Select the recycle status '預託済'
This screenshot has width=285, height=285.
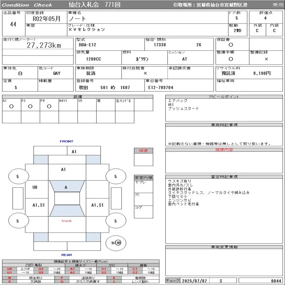pyautogui.click(x=228, y=73)
